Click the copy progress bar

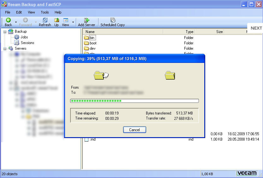(134, 101)
